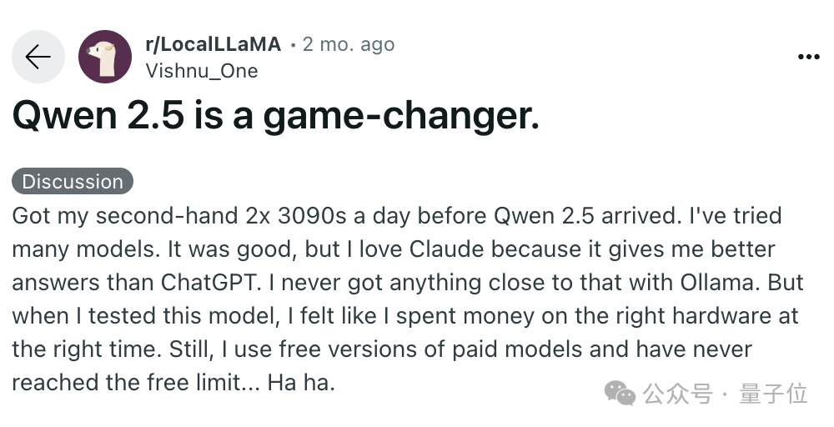834x427 pixels.
Task: Click the "量子位" watermark text
Action: pyautogui.click(x=773, y=394)
